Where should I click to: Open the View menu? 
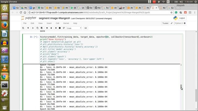[x=41, y=23]
